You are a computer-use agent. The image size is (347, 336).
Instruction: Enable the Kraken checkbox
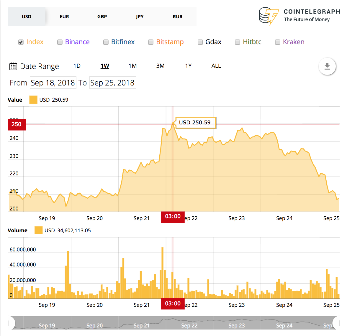tap(277, 42)
